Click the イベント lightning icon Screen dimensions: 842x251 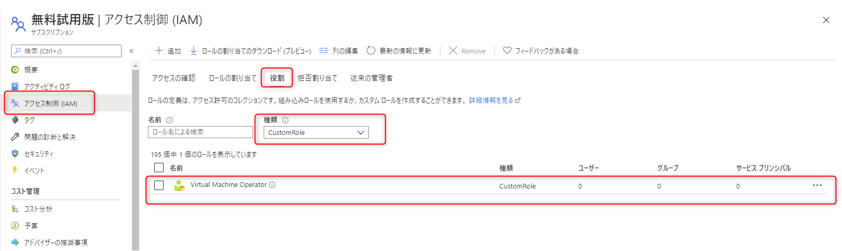point(15,171)
